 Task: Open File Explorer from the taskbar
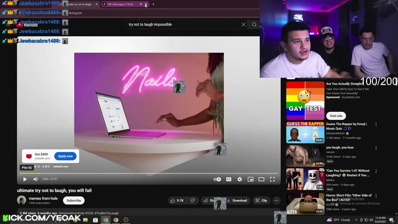click(85, 220)
